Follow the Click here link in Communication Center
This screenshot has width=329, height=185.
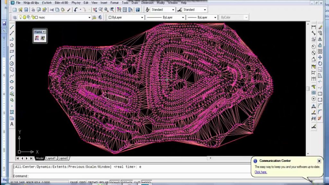[x=261, y=172]
